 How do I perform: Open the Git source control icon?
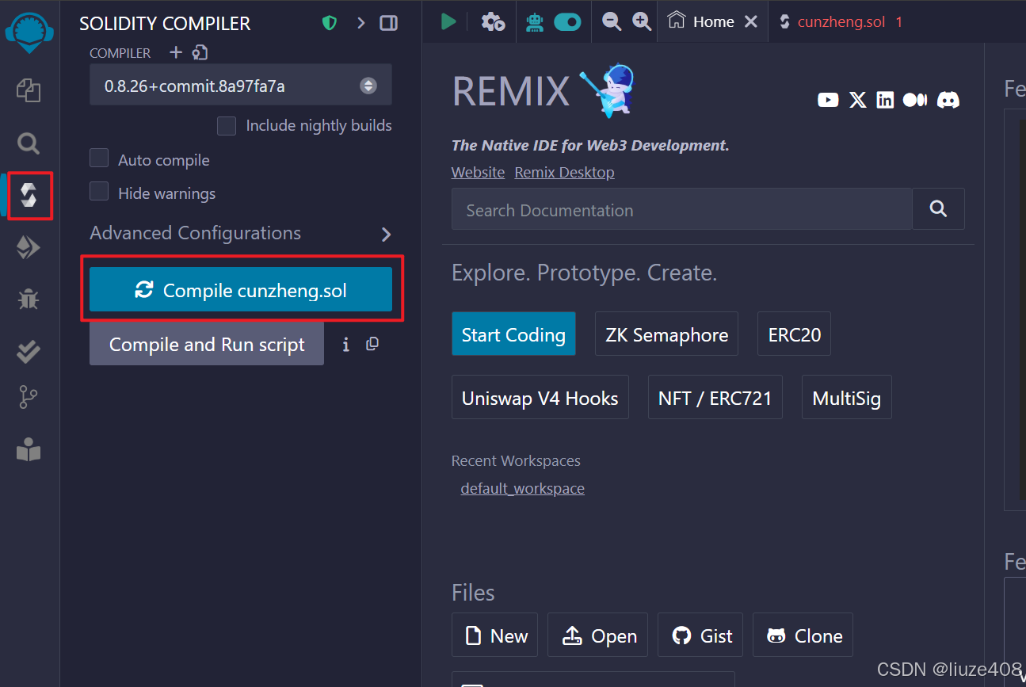click(29, 396)
